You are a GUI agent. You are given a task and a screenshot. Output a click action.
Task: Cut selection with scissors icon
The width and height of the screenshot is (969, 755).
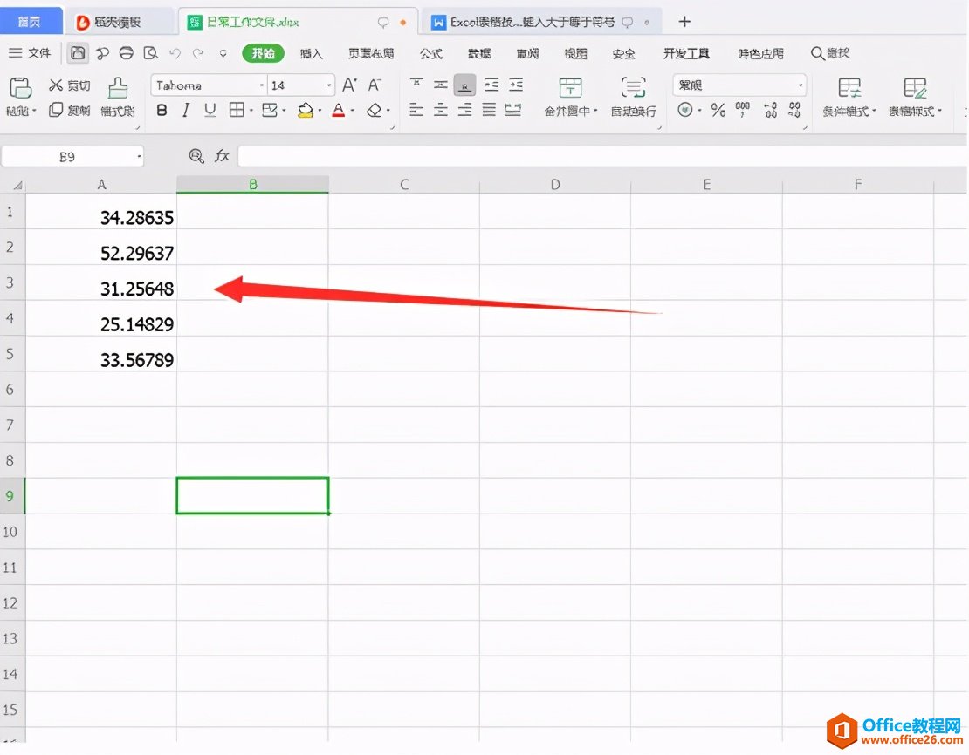coord(56,85)
